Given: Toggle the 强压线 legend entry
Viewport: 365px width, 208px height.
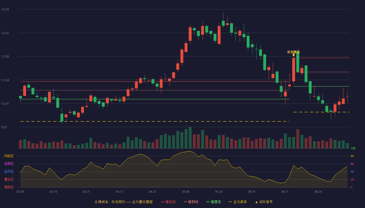Looking at the screenshot, I should tap(168, 202).
